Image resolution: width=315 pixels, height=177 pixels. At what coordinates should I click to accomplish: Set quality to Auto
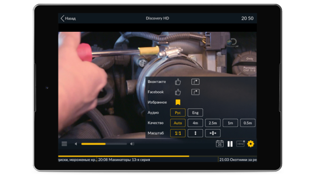[178, 123]
